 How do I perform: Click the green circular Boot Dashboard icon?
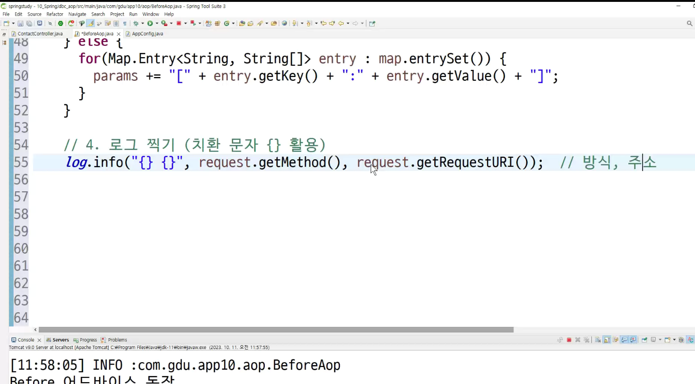61,23
